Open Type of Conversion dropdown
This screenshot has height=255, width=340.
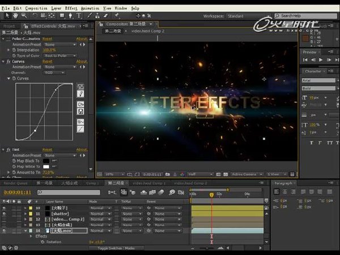tap(60, 56)
